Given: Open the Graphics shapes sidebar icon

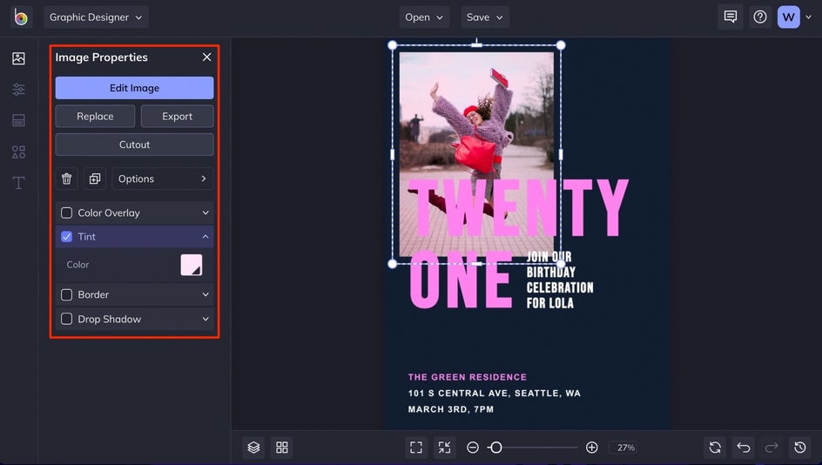Looking at the screenshot, I should coord(18,152).
